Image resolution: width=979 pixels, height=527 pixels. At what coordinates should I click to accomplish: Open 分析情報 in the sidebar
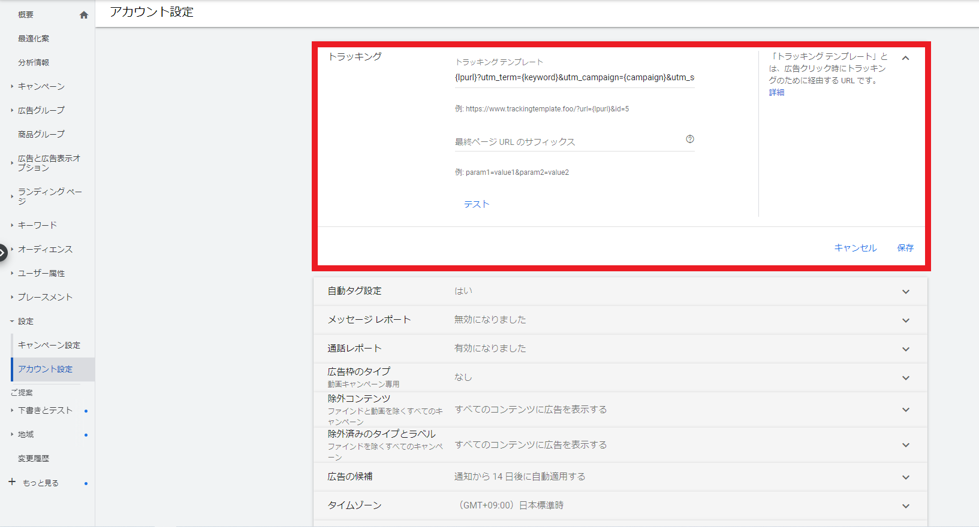click(x=34, y=63)
